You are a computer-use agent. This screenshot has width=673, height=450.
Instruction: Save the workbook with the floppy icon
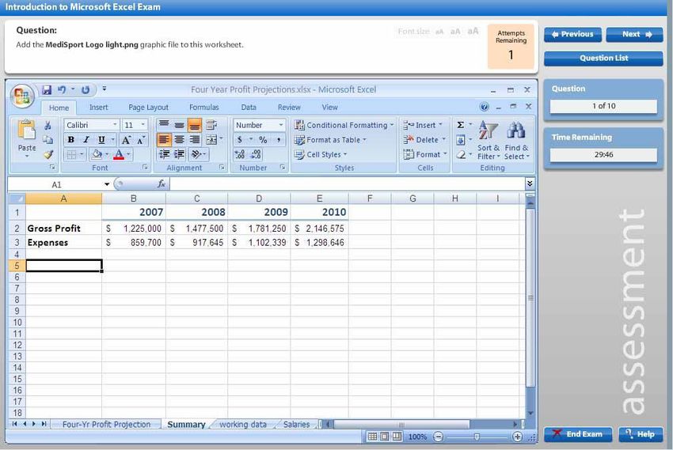click(x=47, y=89)
